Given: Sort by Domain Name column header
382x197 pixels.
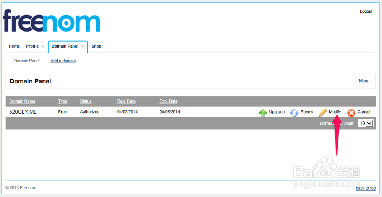Looking at the screenshot, I should 22,101.
